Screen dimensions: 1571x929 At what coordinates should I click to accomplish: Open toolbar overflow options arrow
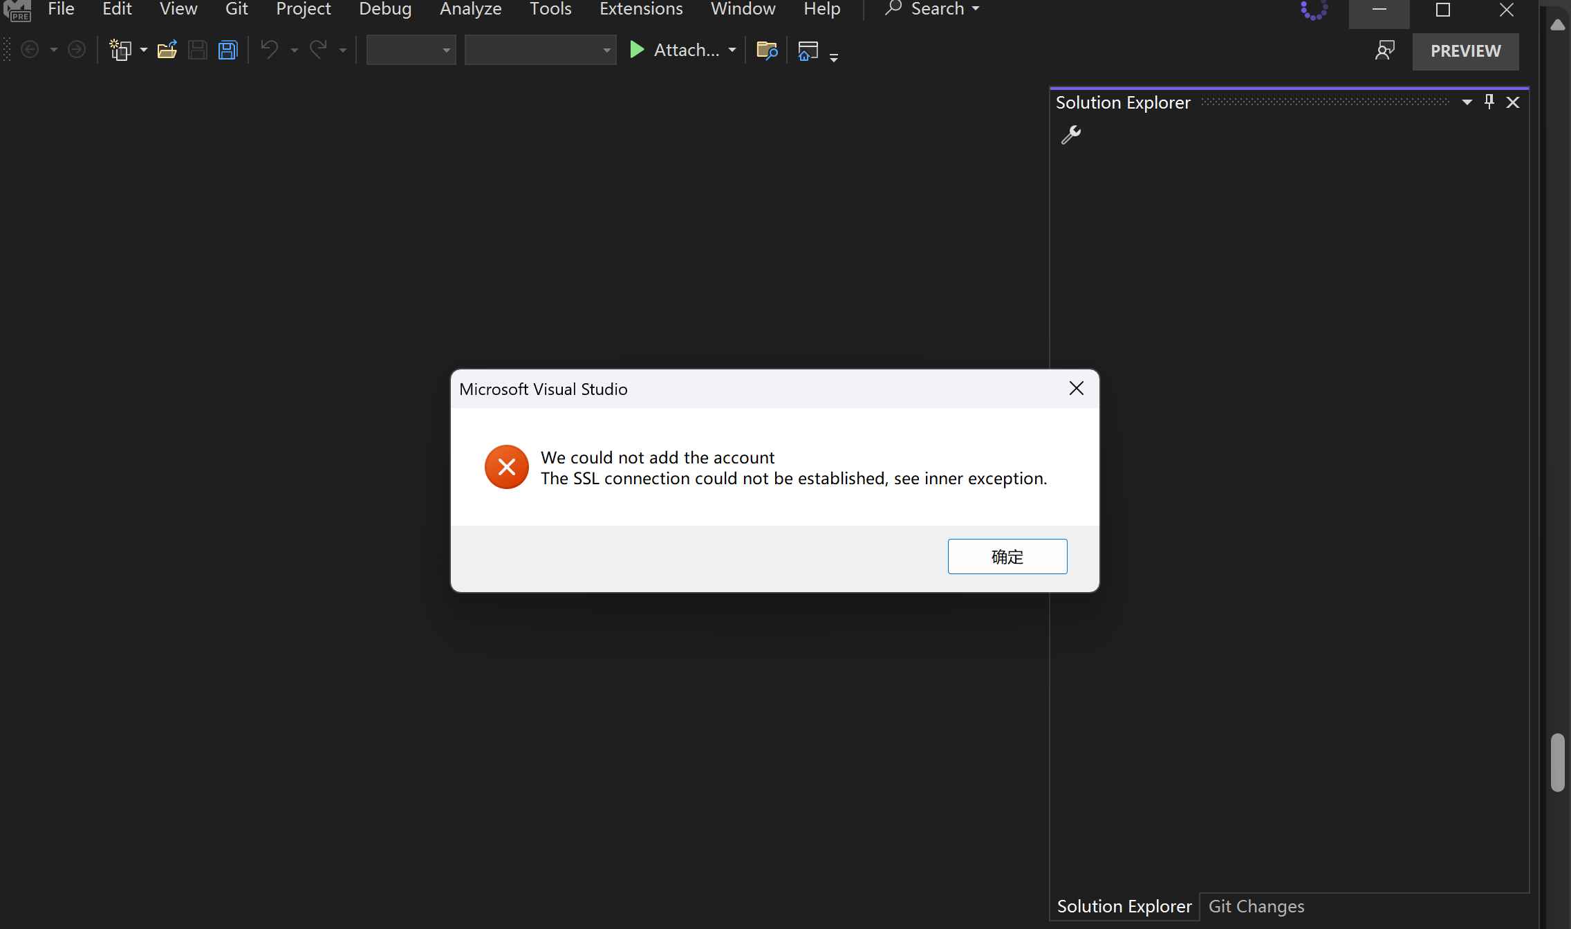click(834, 57)
